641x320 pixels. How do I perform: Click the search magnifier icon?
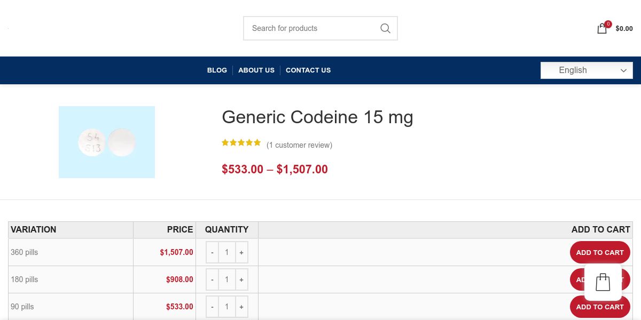pos(385,28)
